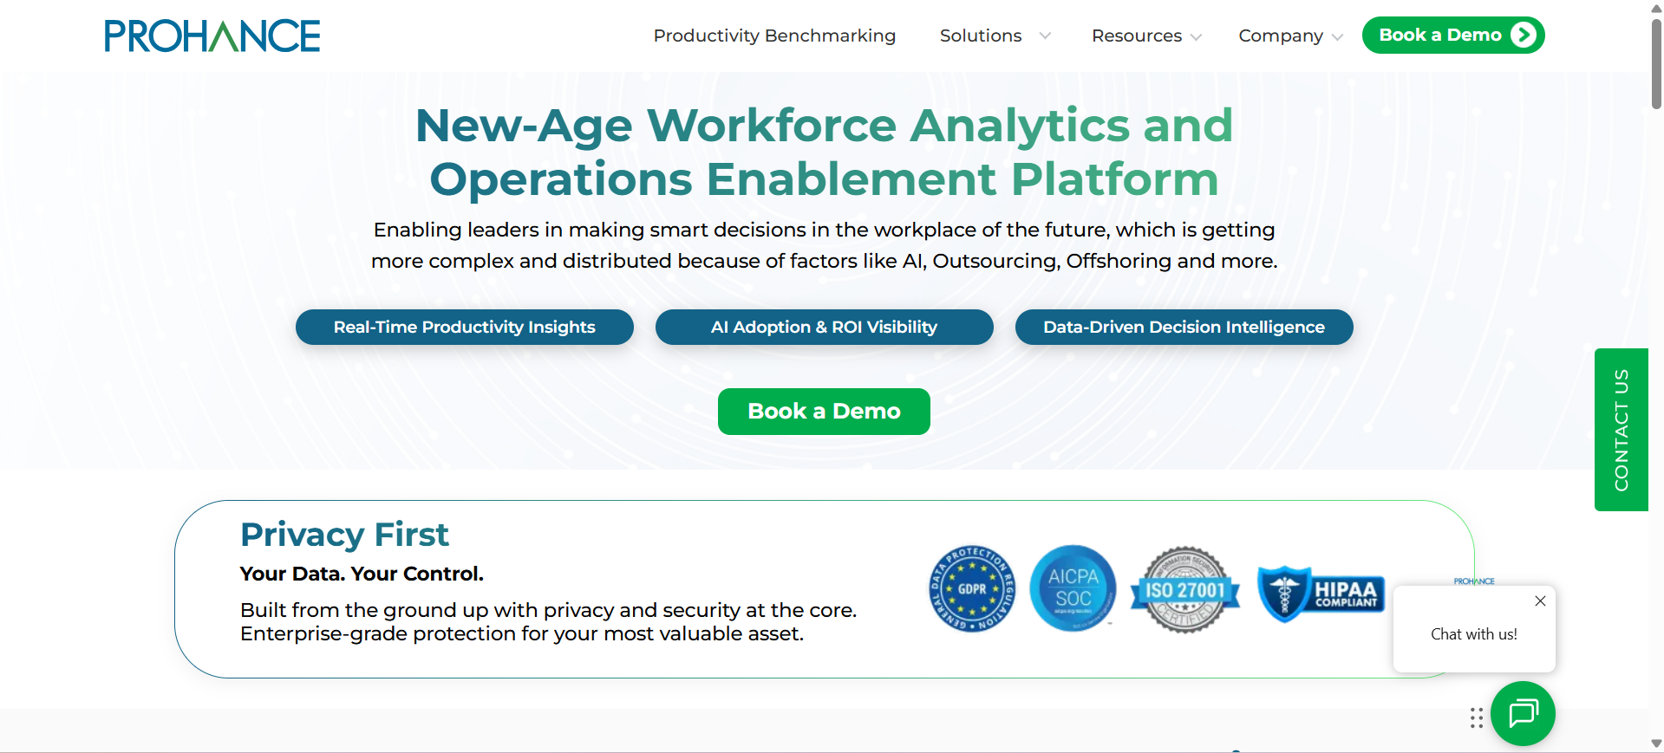This screenshot has height=753, width=1664.
Task: Expand the Company dropdown menu
Action: 1290,36
